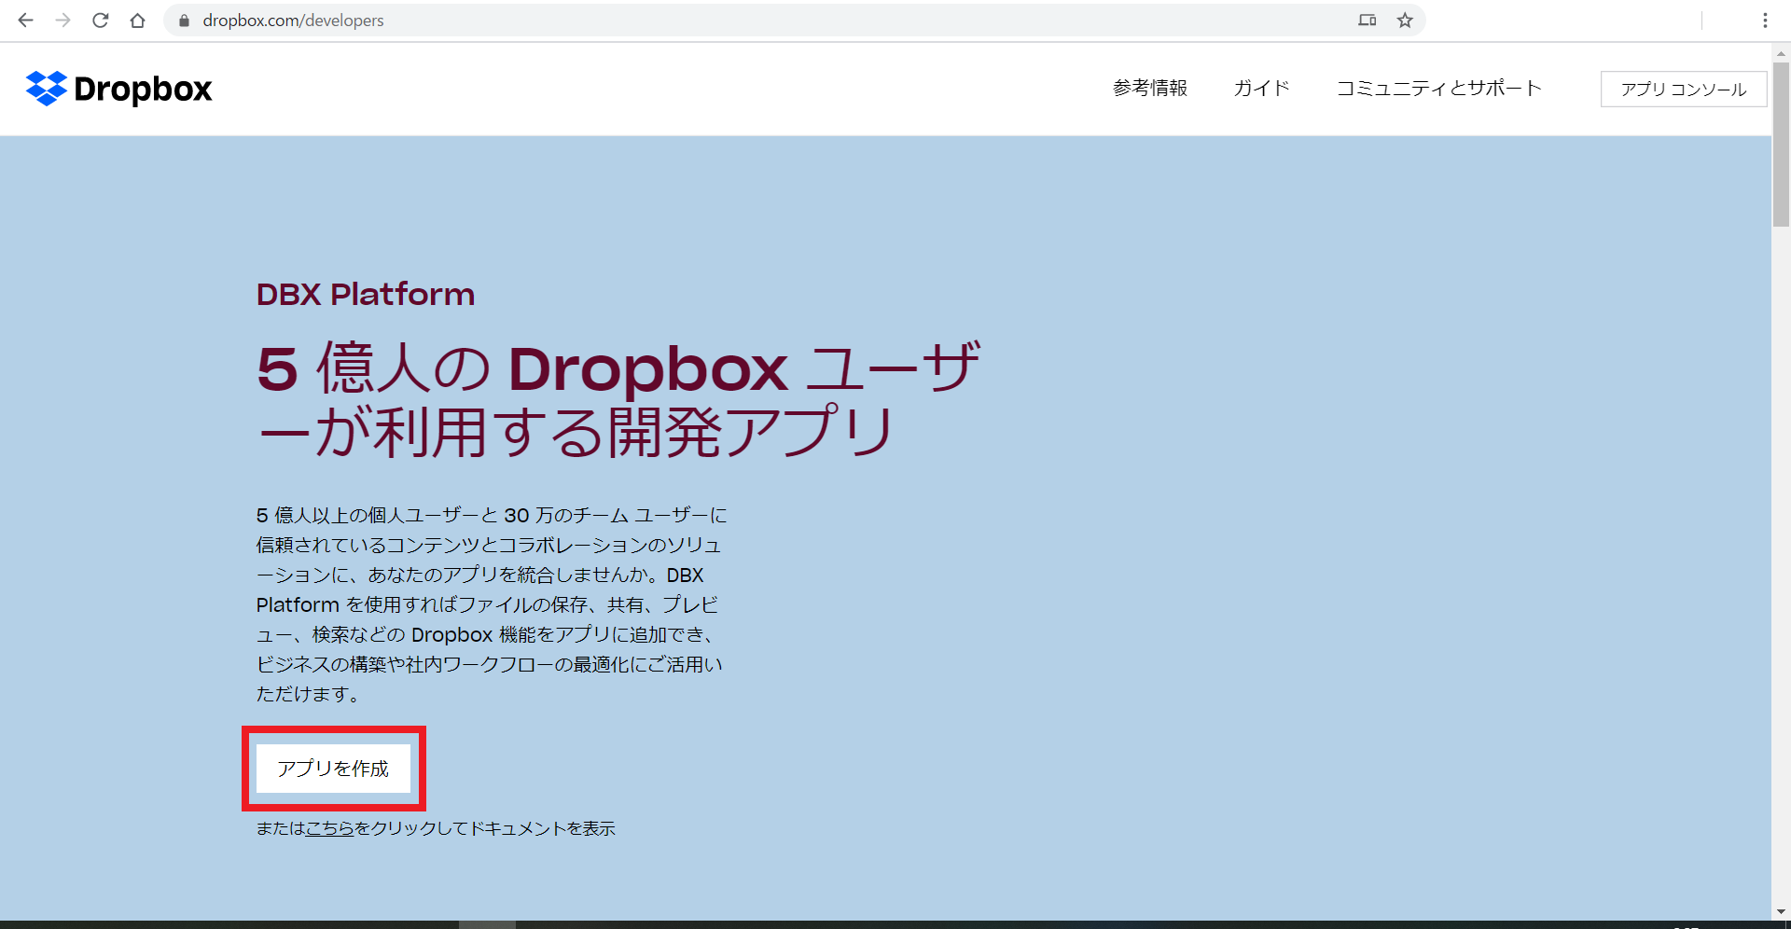Viewport: 1791px width, 929px height.
Task: Toggle the アプリを作成 button highlighted in red
Action: 334,768
